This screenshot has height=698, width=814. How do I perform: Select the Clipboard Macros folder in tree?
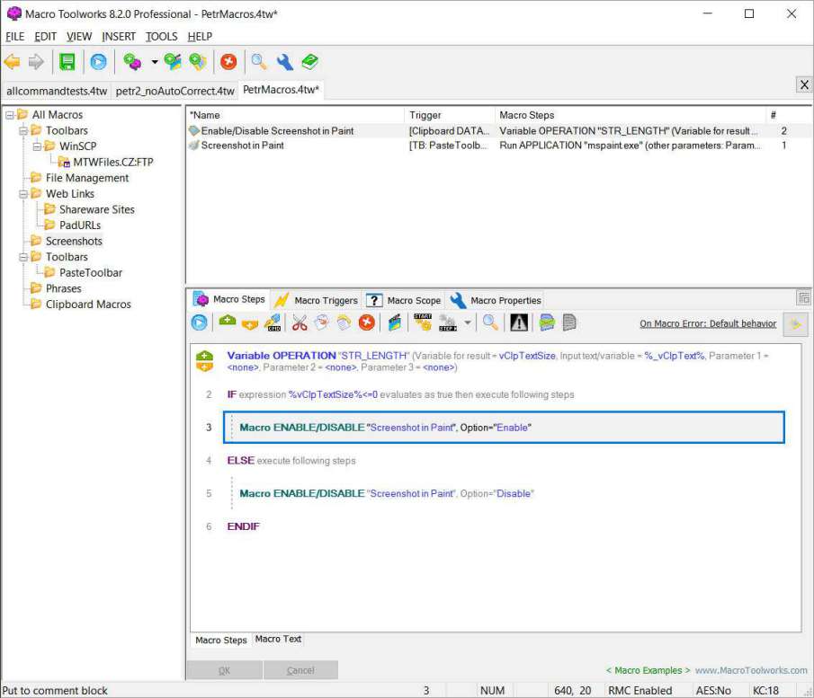click(x=88, y=305)
